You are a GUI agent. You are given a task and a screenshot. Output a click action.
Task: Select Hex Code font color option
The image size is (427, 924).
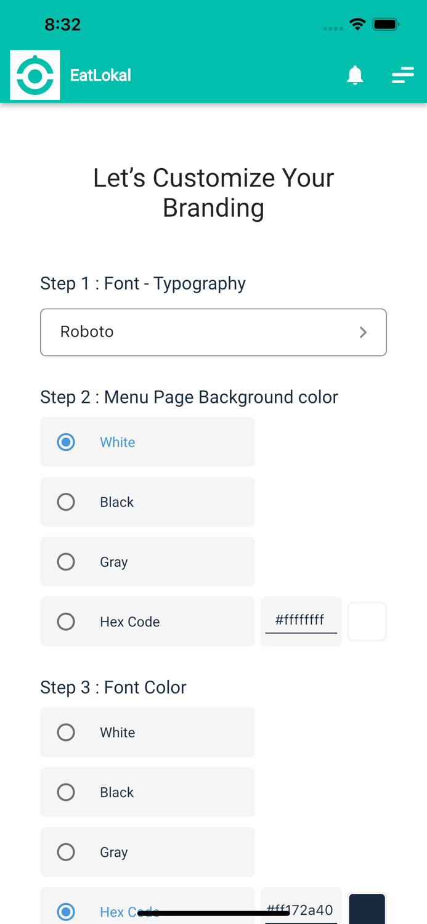(x=66, y=911)
